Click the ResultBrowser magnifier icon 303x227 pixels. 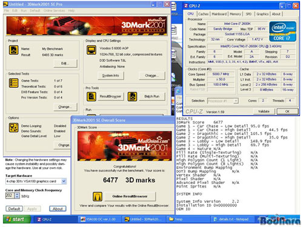(92, 96)
